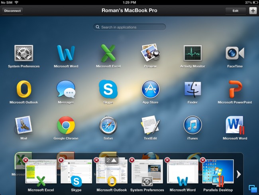Open the Preview app

150,52
